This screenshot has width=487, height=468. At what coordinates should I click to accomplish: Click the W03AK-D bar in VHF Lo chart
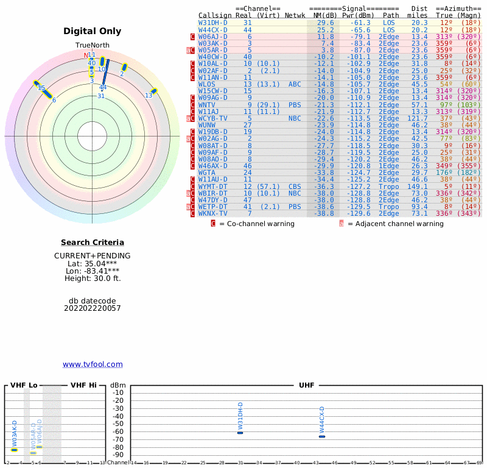pyautogui.click(x=15, y=450)
